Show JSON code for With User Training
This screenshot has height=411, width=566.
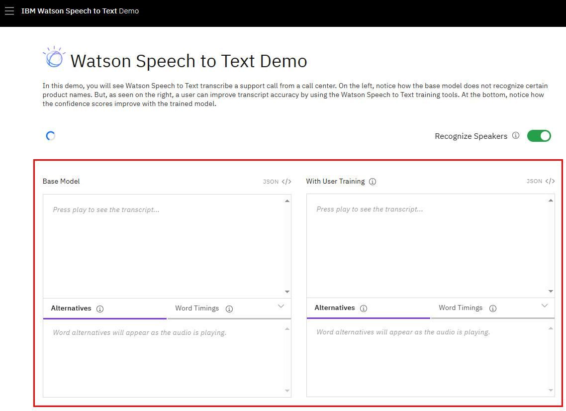(540, 181)
